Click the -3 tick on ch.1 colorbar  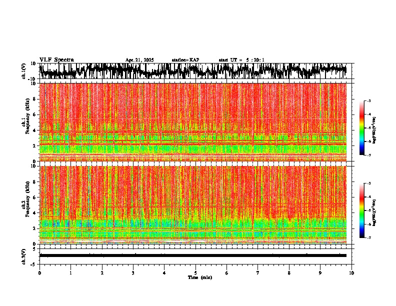point(369,101)
